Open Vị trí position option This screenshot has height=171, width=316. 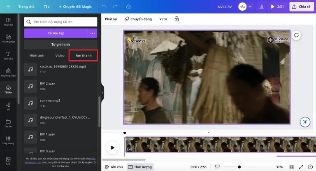click(x=163, y=19)
